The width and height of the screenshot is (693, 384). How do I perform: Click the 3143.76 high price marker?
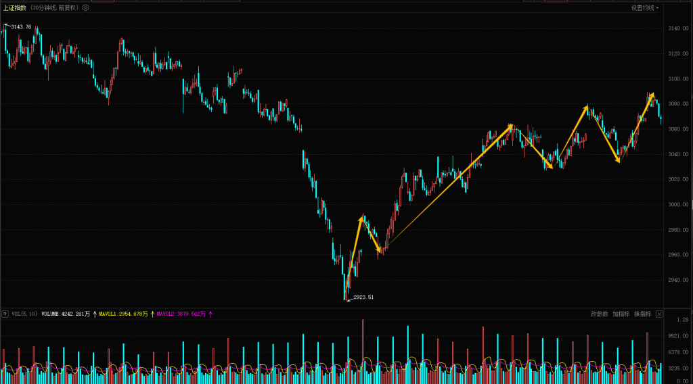(21, 27)
